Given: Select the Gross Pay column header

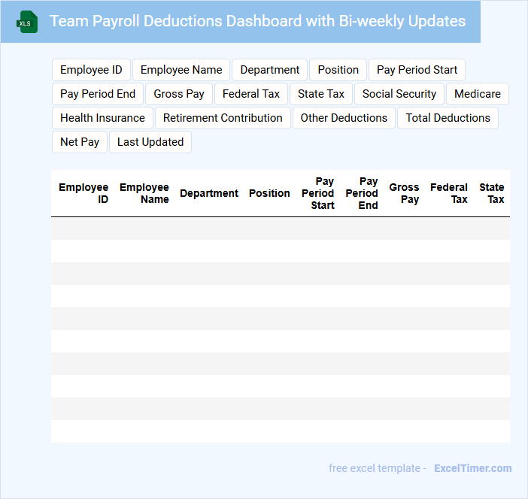Looking at the screenshot, I should (404, 193).
